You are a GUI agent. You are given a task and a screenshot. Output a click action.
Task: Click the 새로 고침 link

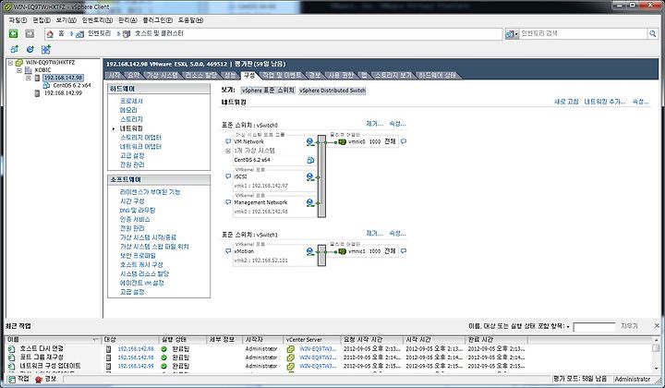(x=566, y=102)
